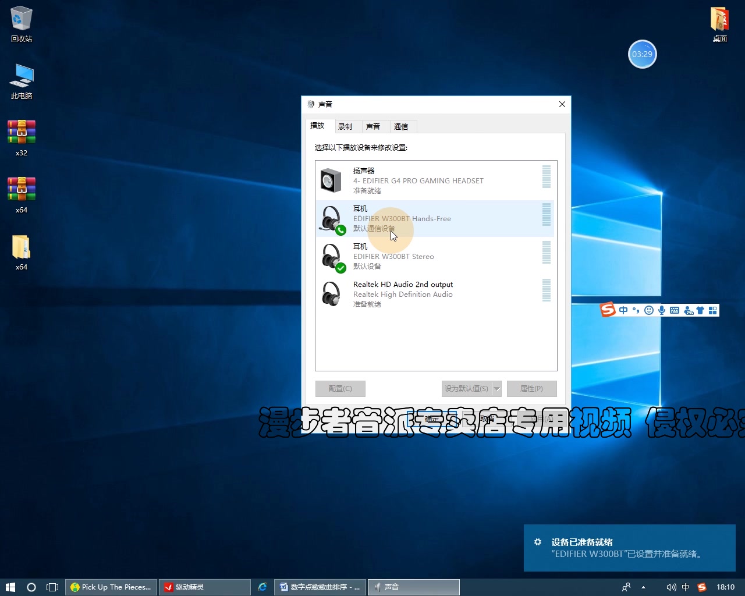Open Cortana search circle on taskbar
Screen dimensions: 745x596
coord(31,587)
